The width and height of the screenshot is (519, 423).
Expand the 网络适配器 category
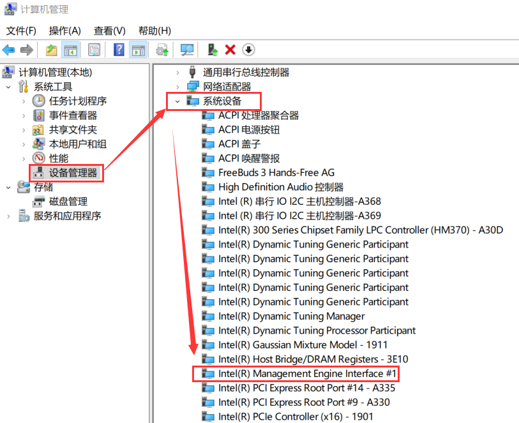177,87
